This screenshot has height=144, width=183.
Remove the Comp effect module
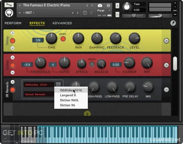(x=166, y=65)
